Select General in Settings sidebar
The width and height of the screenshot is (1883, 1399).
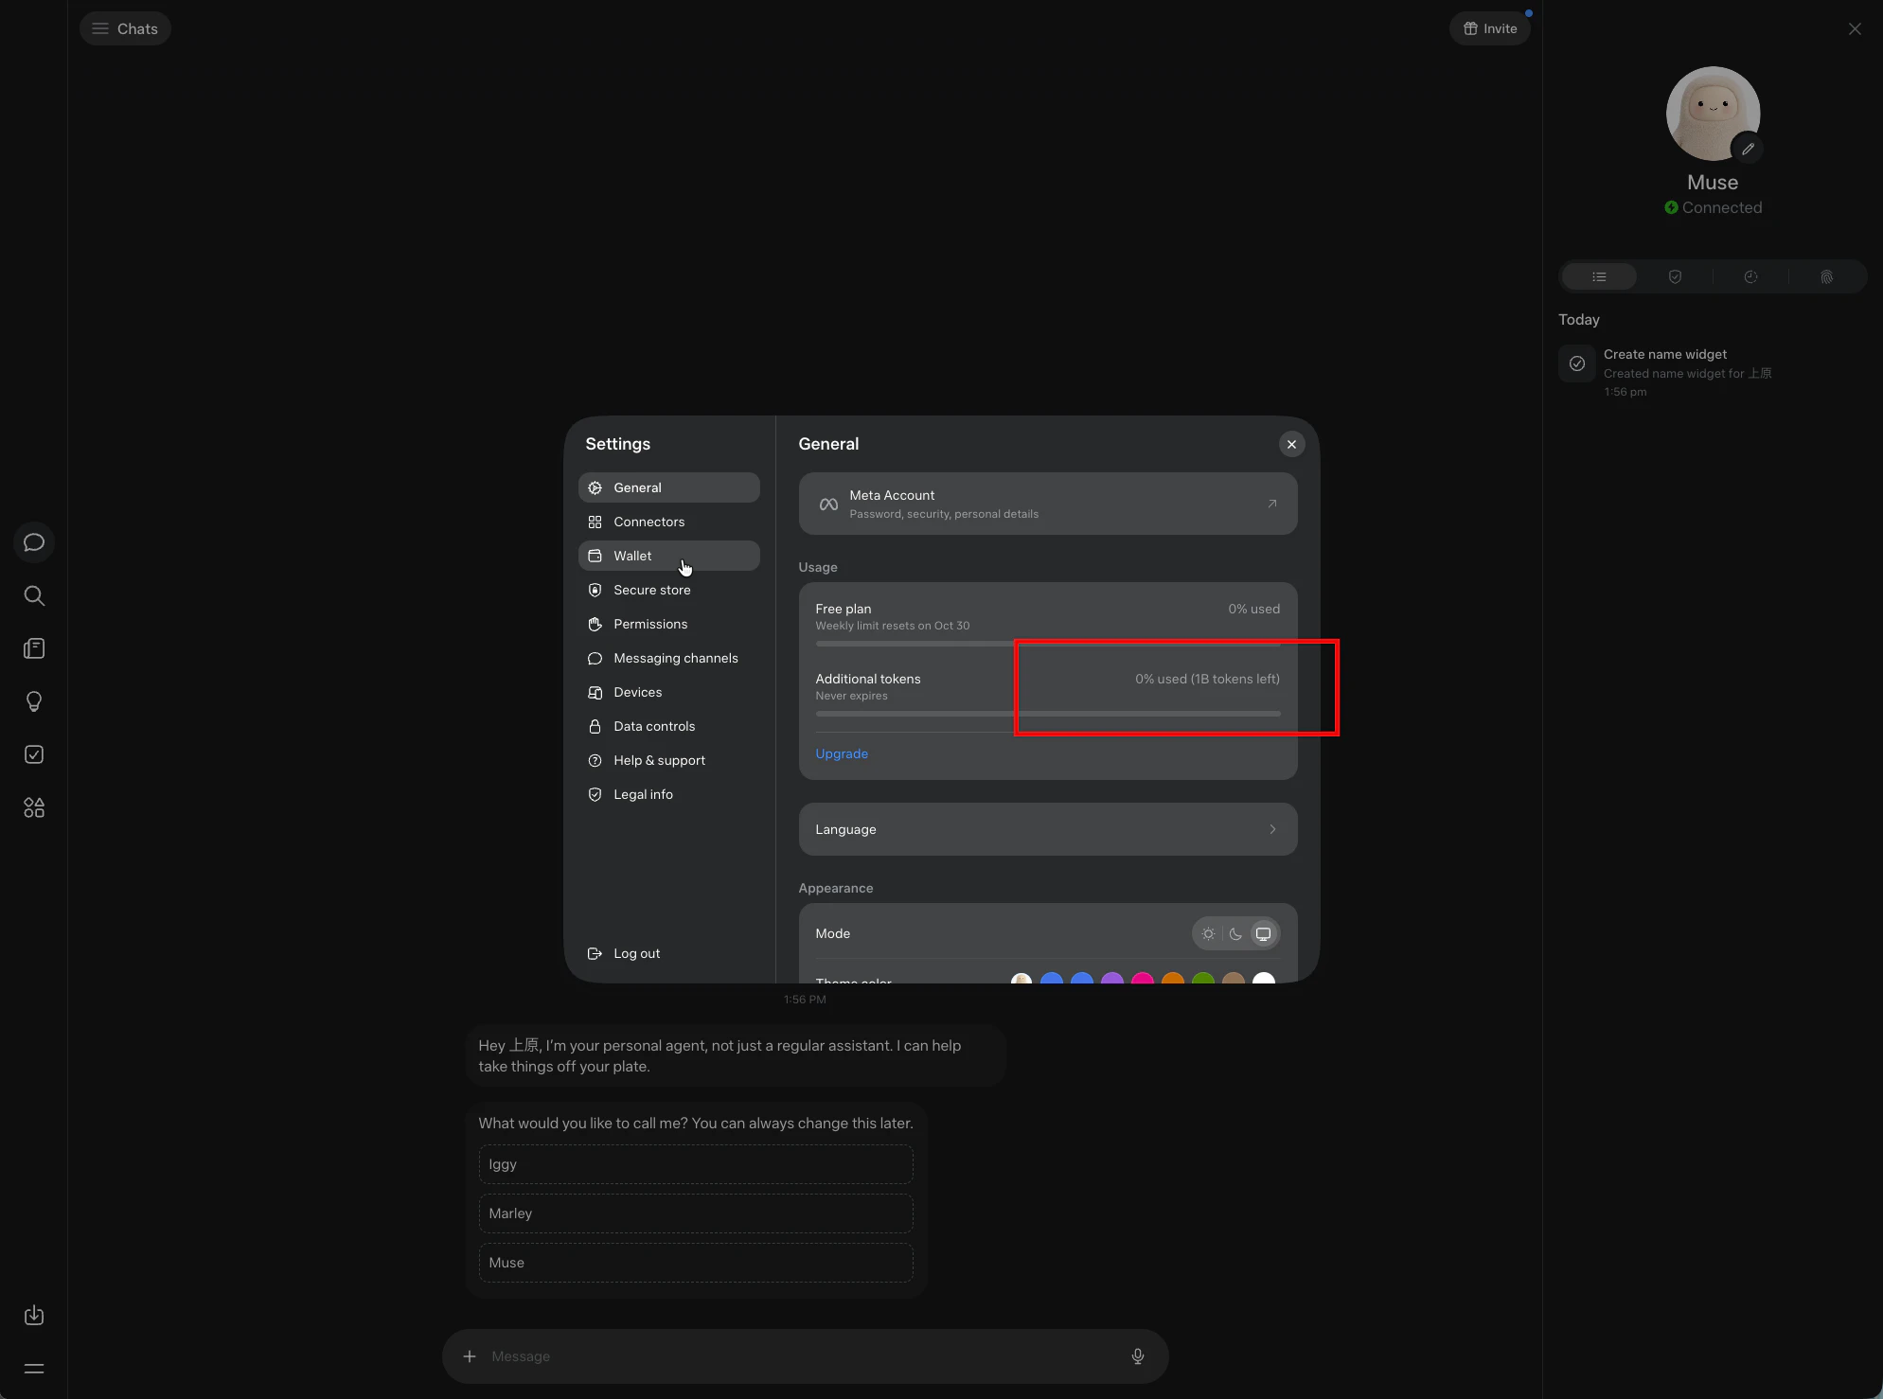click(669, 487)
